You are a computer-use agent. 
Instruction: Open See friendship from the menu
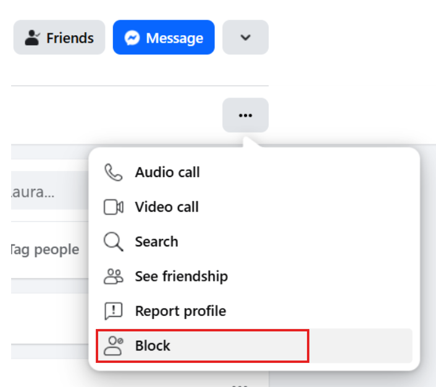point(181,277)
